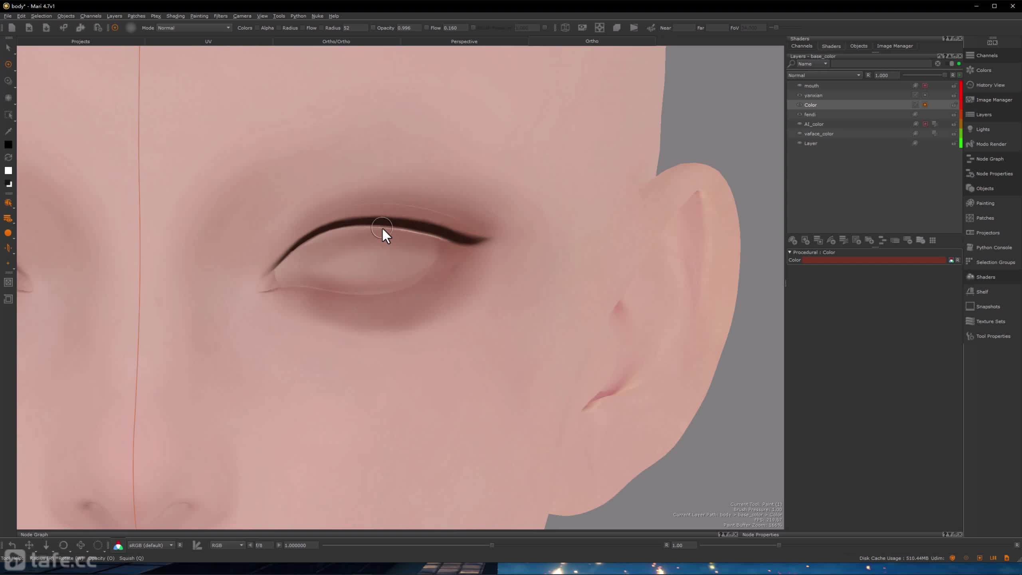This screenshot has width=1022, height=575.
Task: Toggle the checkbox before the Opacity field
Action: pyautogui.click(x=373, y=28)
